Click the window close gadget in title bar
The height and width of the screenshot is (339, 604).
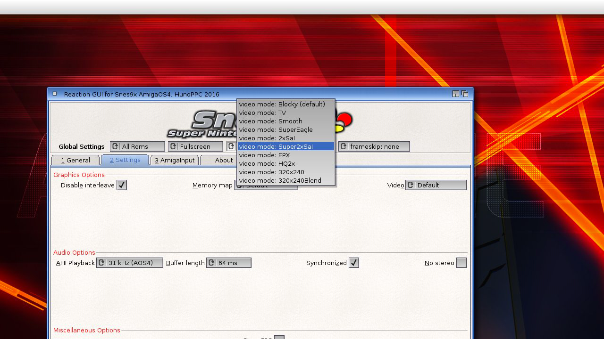click(x=55, y=94)
